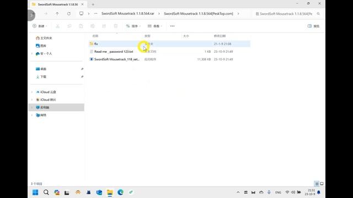Image resolution: width=353 pixels, height=198 pixels.
Task: Switch to details view in the status bar
Action: pyautogui.click(x=317, y=184)
